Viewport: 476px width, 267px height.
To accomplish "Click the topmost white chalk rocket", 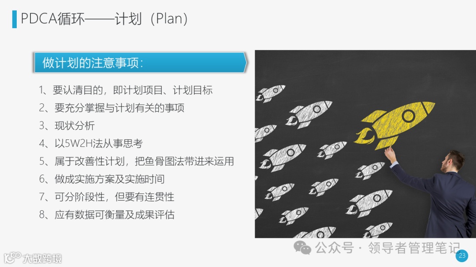I will pos(270,93).
